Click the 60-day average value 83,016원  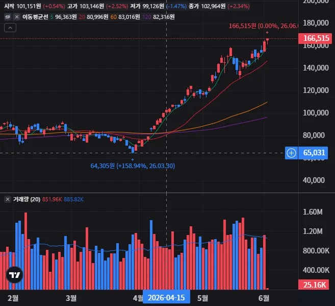point(129,17)
